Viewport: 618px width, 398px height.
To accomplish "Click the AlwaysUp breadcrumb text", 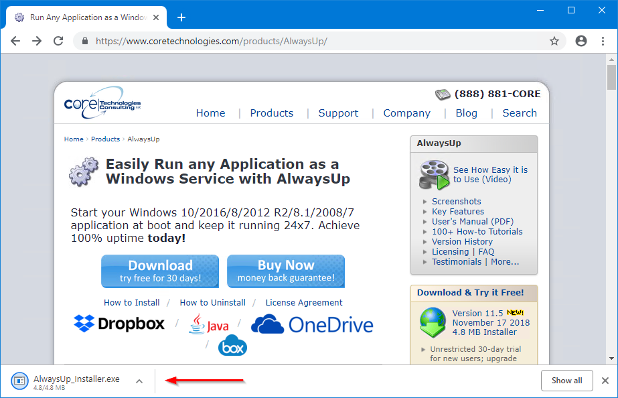I will coord(143,139).
